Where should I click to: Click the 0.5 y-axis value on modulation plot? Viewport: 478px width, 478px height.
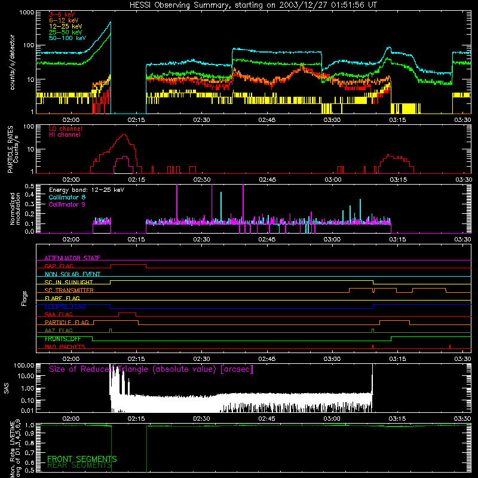pyautogui.click(x=29, y=186)
